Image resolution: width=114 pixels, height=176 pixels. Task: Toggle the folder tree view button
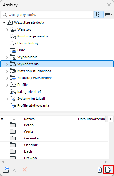[x=99, y=14]
